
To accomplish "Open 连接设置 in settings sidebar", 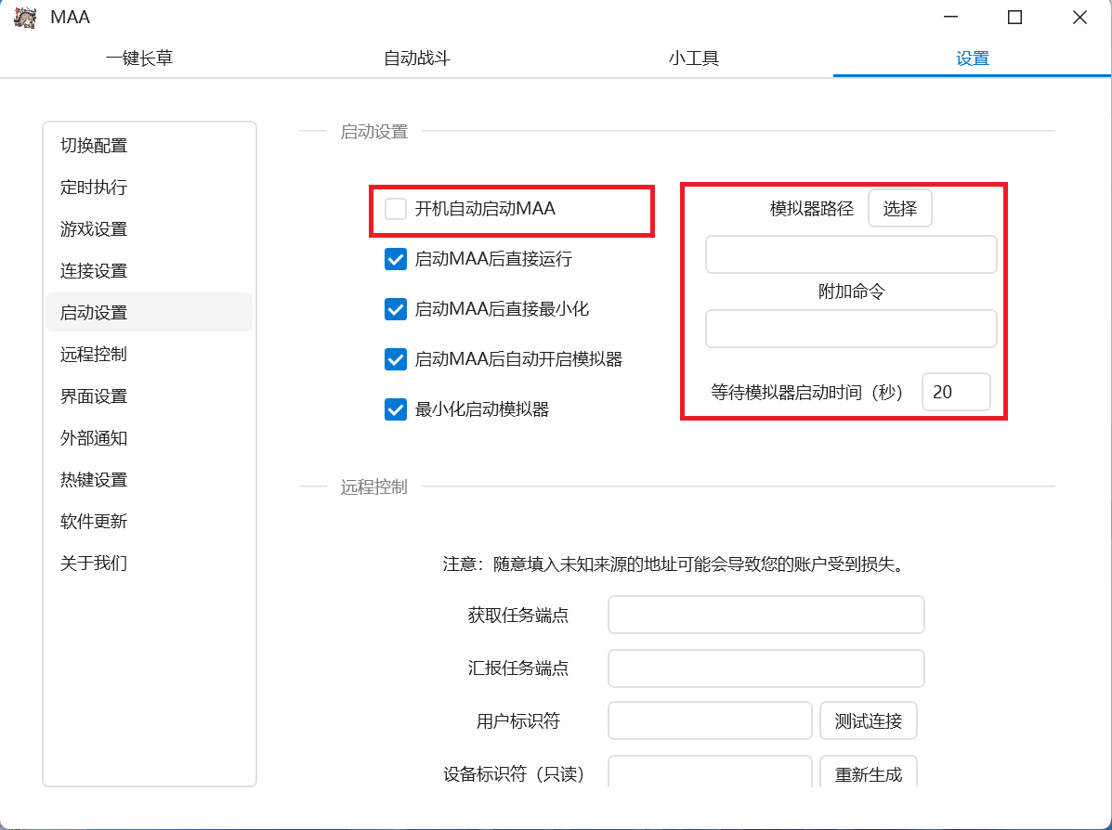I will coord(94,271).
